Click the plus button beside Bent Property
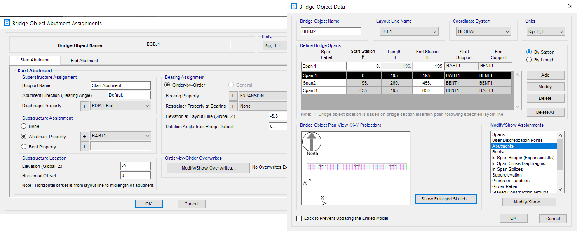The image size is (577, 231). coord(84,146)
